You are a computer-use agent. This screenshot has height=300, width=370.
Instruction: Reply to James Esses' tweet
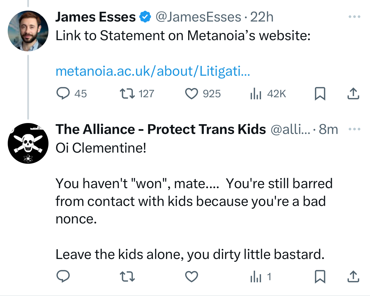pos(63,93)
